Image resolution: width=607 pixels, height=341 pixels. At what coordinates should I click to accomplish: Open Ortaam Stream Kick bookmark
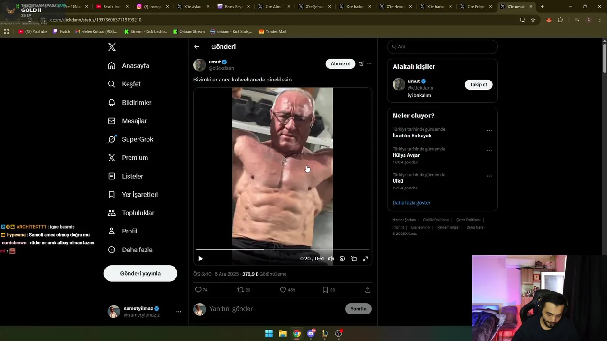(x=189, y=32)
